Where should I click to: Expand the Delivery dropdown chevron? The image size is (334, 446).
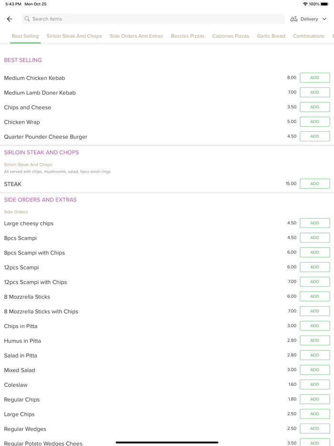coord(324,19)
